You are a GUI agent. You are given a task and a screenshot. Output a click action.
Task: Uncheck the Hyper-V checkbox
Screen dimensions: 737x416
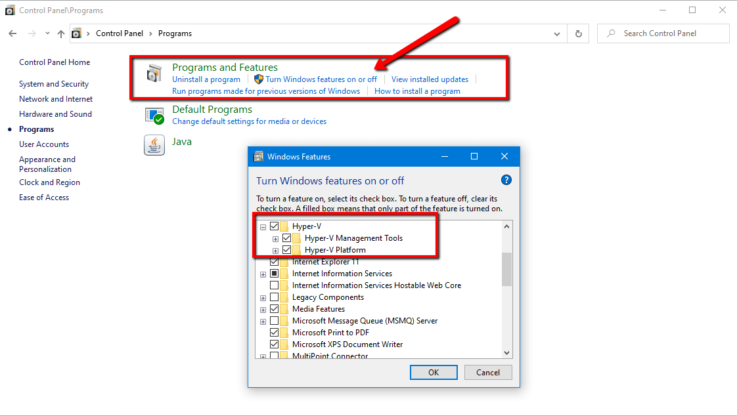275,226
